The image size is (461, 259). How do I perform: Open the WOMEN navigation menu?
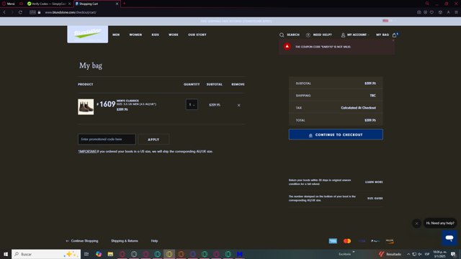135,35
